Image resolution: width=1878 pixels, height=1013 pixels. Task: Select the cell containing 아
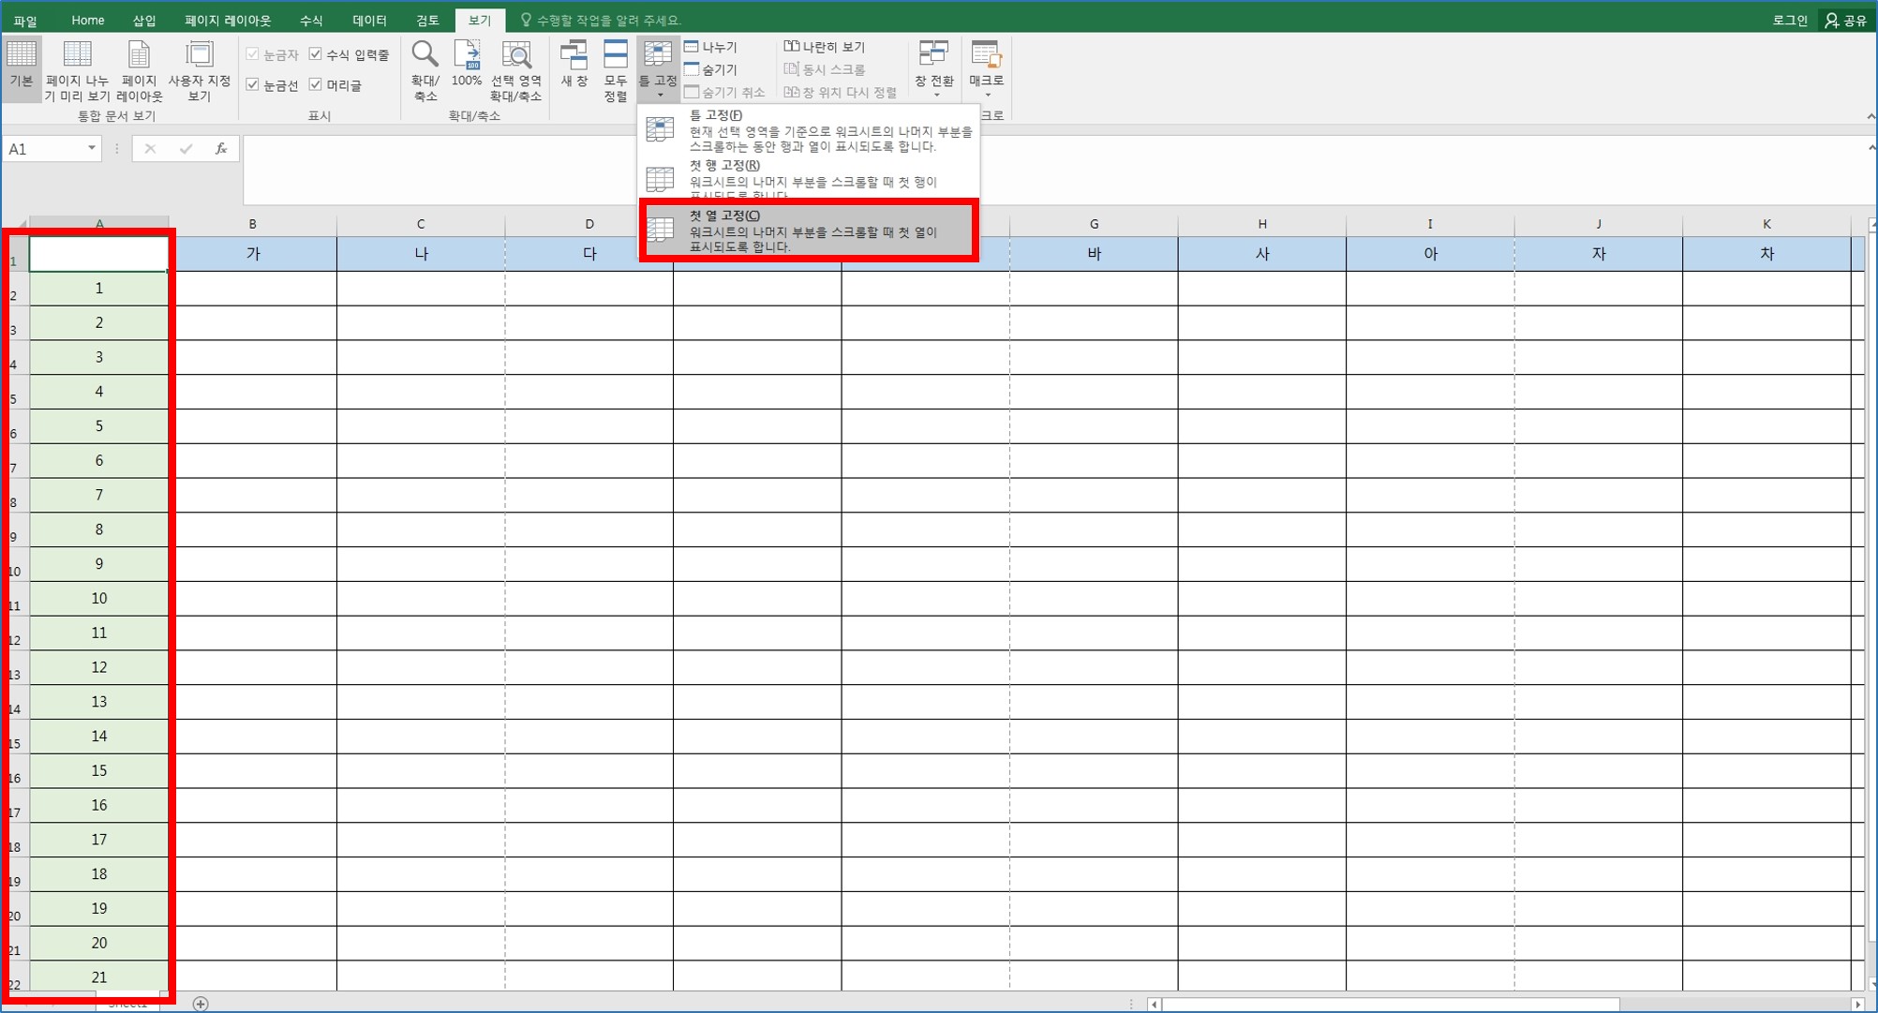[x=1430, y=254]
